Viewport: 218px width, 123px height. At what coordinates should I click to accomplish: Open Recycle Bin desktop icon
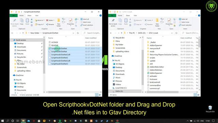210,109
